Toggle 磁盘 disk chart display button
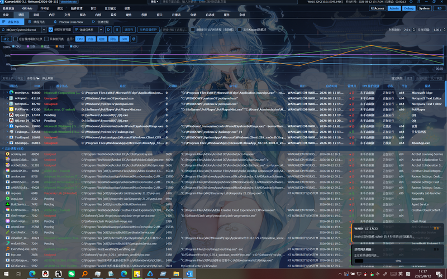This screenshot has width=447, height=279. [x=102, y=39]
